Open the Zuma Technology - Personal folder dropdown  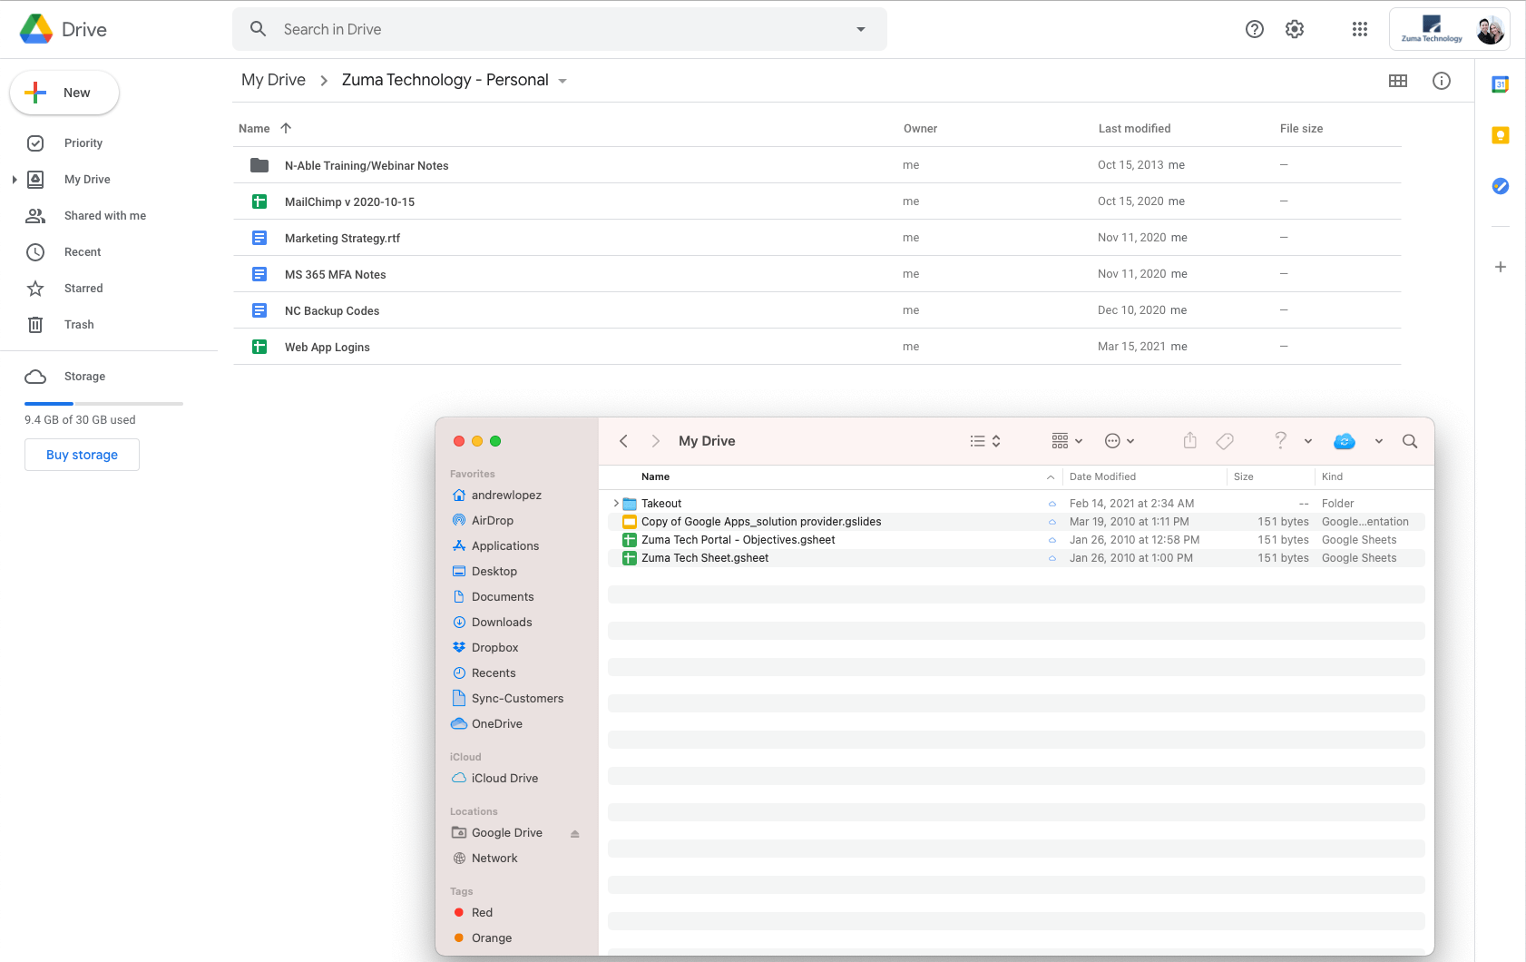pos(562,81)
